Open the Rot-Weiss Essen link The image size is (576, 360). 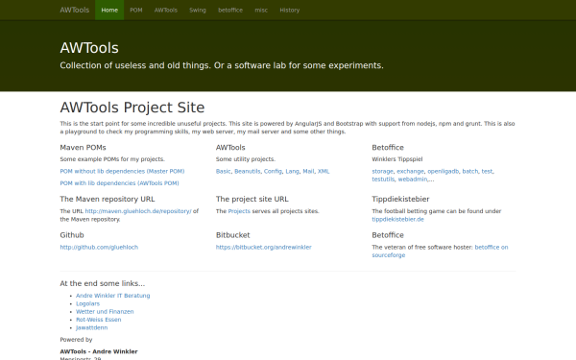99,320
